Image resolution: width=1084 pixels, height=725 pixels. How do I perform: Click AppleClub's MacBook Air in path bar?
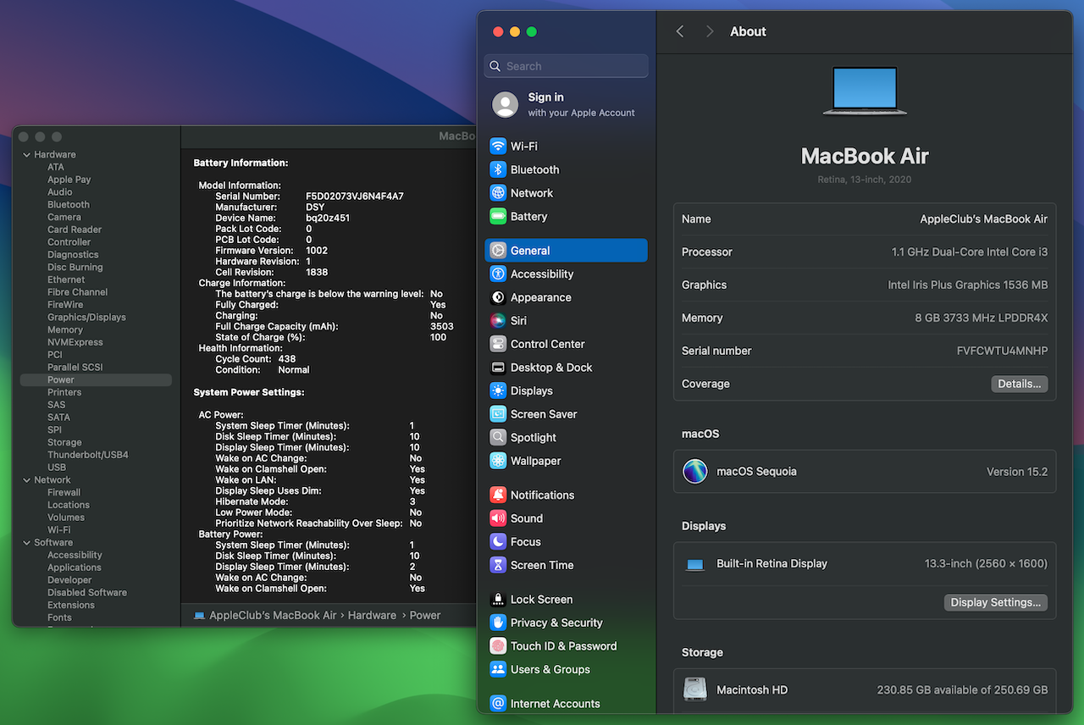(x=273, y=616)
